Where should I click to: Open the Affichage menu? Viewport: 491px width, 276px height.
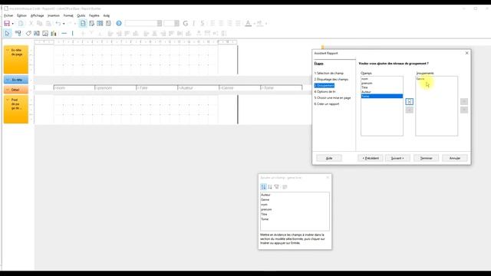38,15
